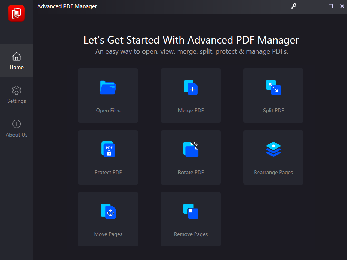The width and height of the screenshot is (347, 260).
Task: Choose the Open Files label
Action: pyautogui.click(x=108, y=111)
